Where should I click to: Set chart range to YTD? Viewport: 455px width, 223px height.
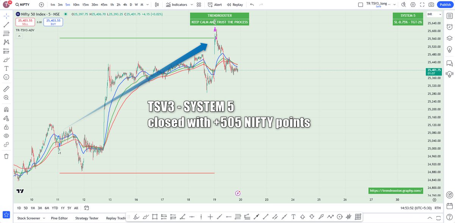[55, 208]
